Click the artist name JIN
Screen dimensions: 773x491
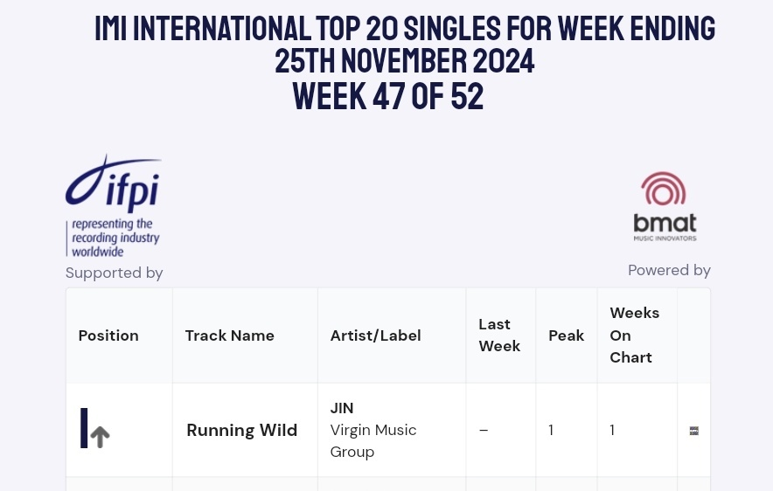(342, 408)
